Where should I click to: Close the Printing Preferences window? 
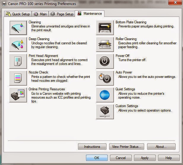(175, 2)
